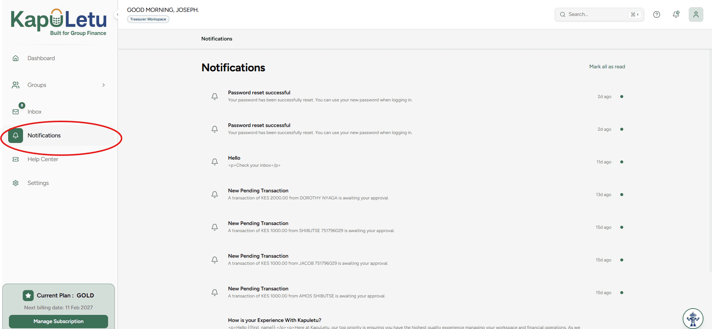The image size is (712, 329).
Task: Toggle unread dot on first Password reset notification
Action: 622,97
